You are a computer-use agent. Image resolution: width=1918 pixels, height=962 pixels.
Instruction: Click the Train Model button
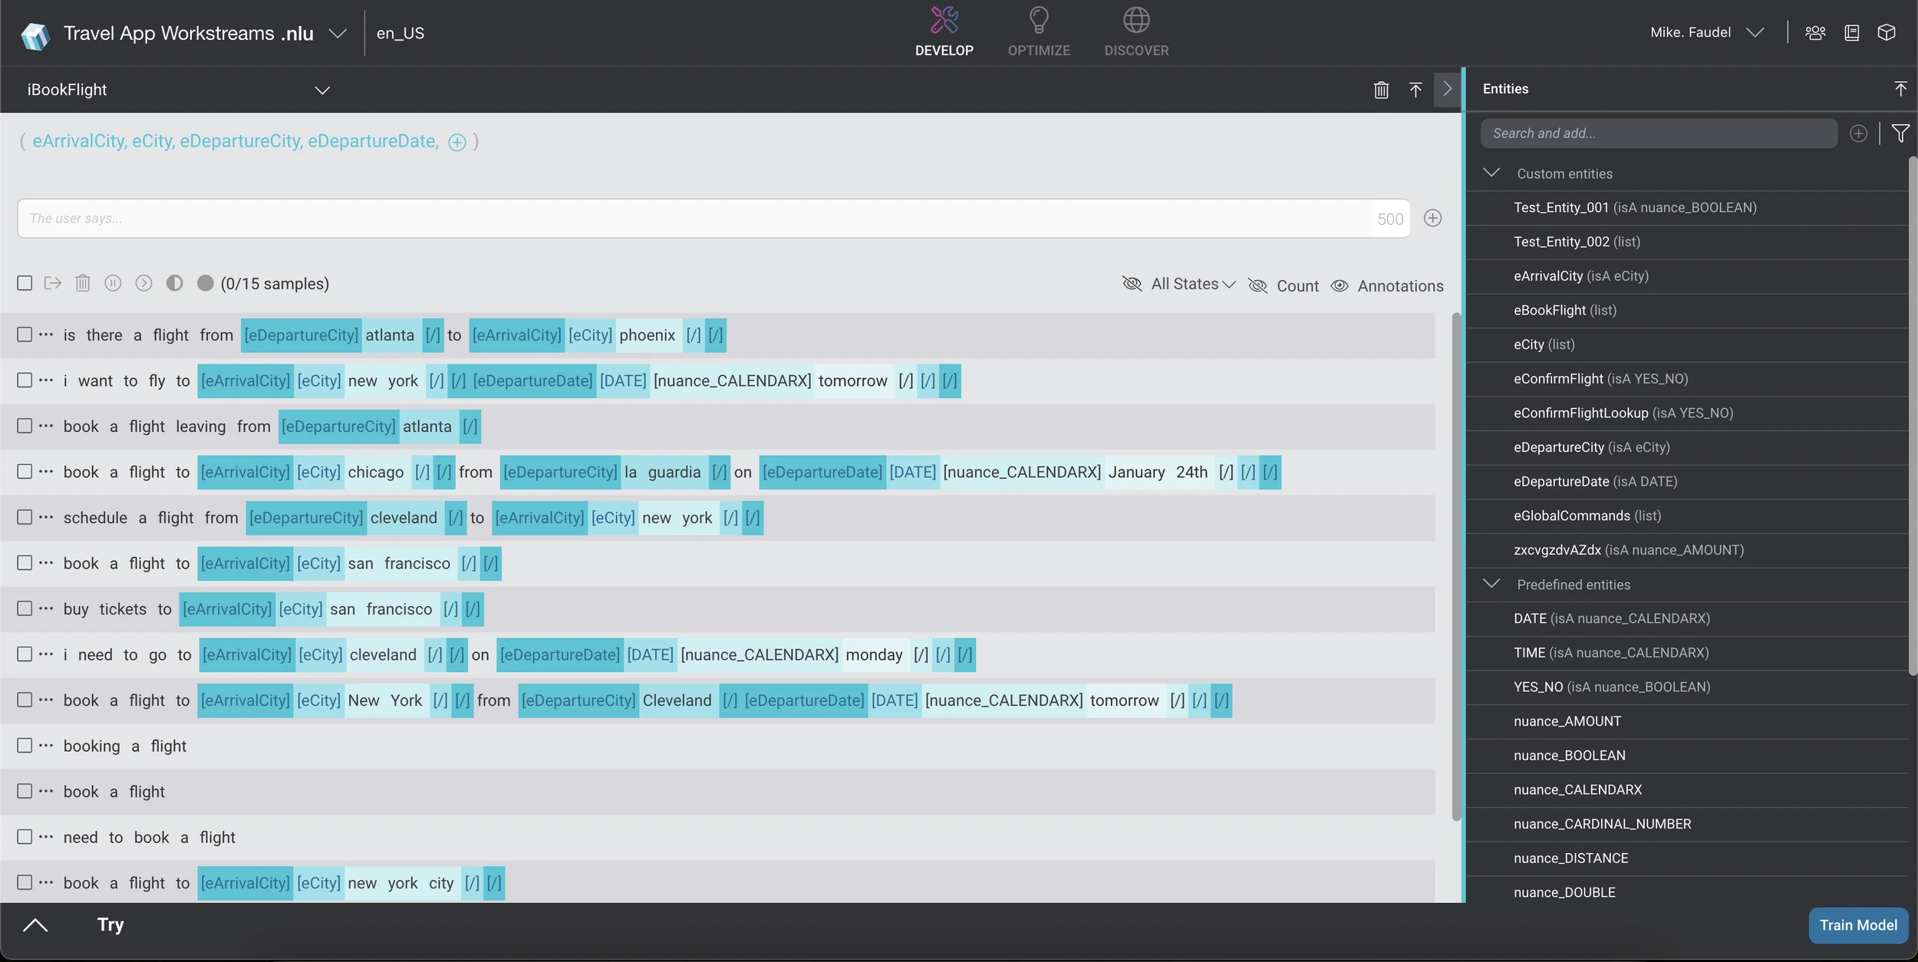point(1857,925)
